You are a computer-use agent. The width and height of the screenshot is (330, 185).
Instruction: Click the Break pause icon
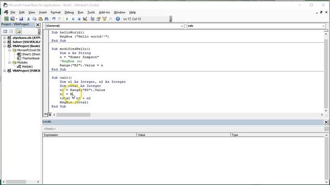pyautogui.click(x=73, y=19)
